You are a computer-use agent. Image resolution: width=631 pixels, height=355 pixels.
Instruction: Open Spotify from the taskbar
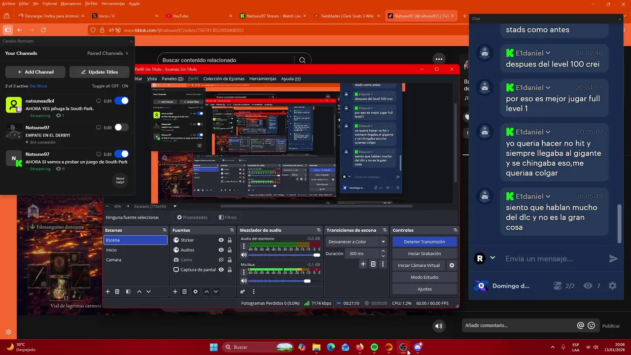(374, 347)
